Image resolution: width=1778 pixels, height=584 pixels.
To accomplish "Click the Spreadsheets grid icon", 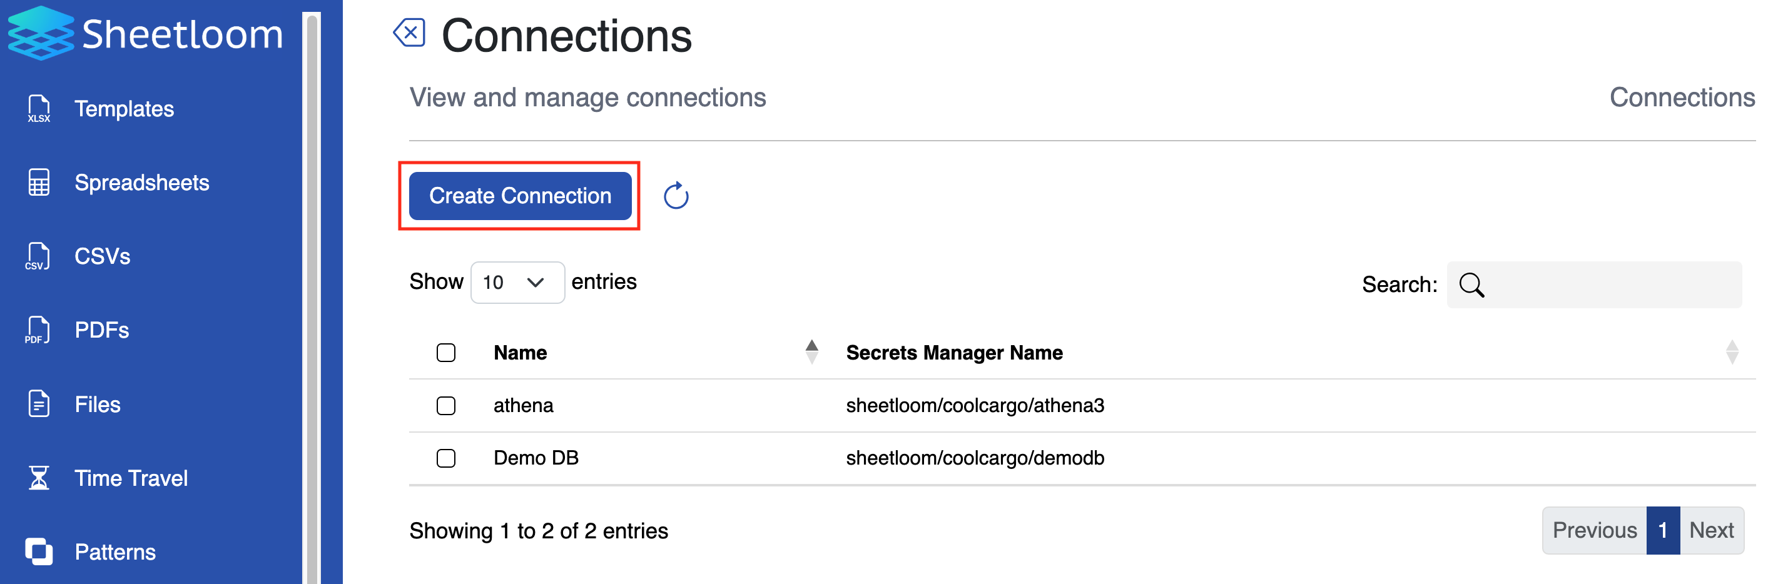I will 39,183.
